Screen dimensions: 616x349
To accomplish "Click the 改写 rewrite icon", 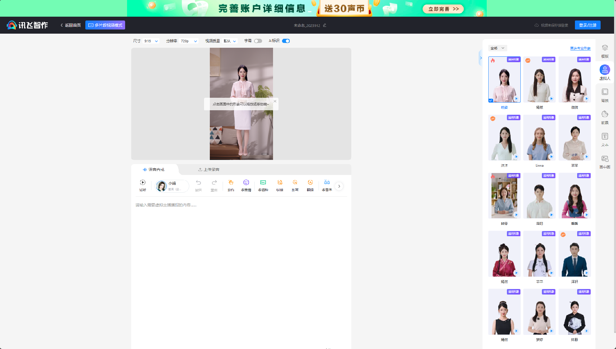I will (x=295, y=186).
